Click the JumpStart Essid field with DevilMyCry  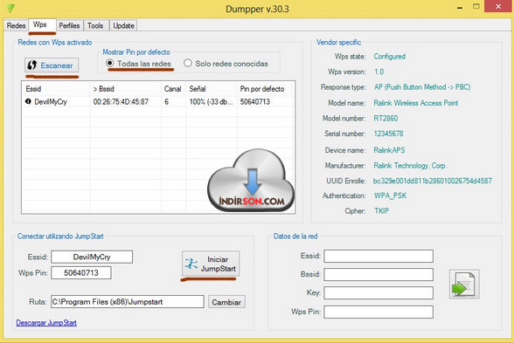[92, 257]
